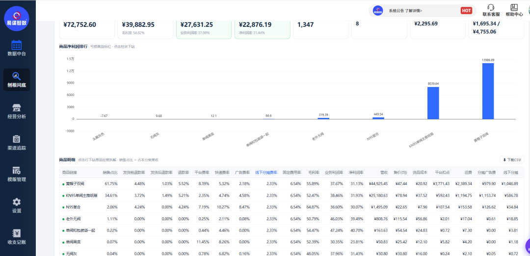Viewport: 530px width, 256px height.
Task: Click the announcement logo icon in top bar
Action: (x=378, y=10)
